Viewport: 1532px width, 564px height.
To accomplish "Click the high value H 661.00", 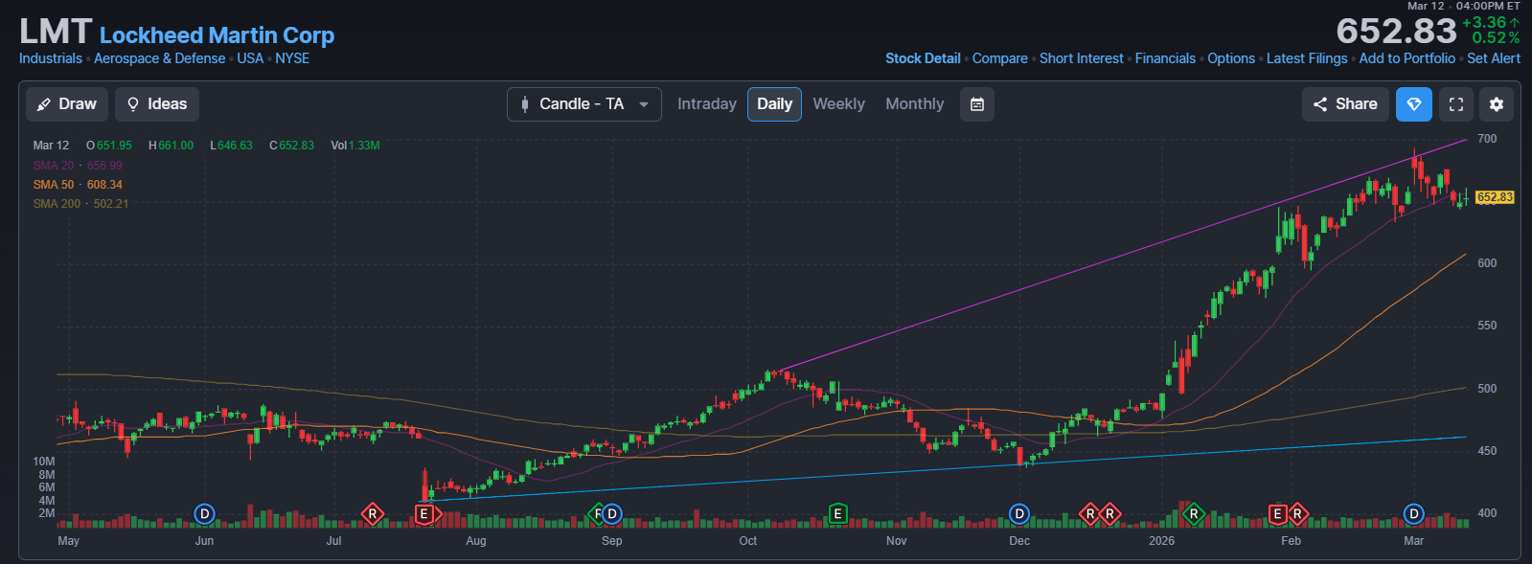I will [171, 146].
